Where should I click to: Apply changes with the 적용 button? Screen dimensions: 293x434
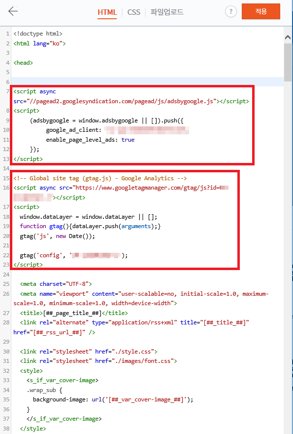(261, 11)
